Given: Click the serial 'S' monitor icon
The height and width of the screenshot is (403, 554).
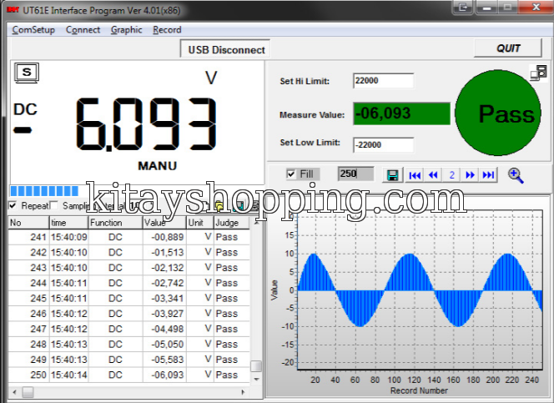Looking at the screenshot, I should [27, 73].
